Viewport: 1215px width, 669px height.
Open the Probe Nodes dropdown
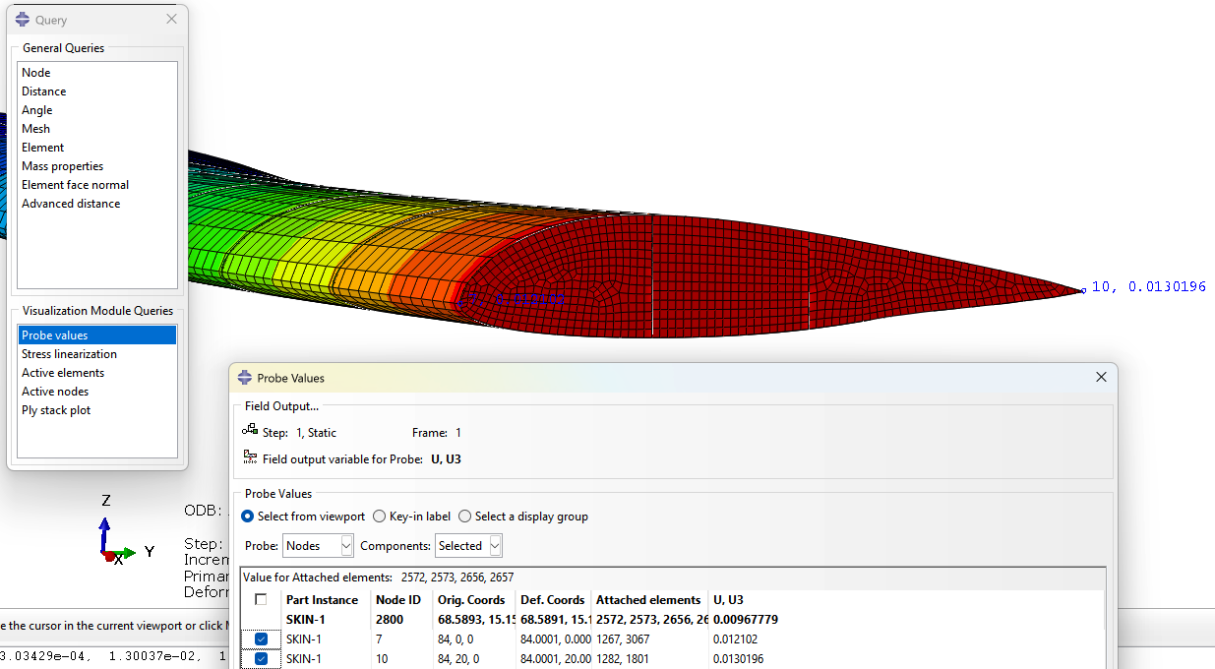click(318, 545)
